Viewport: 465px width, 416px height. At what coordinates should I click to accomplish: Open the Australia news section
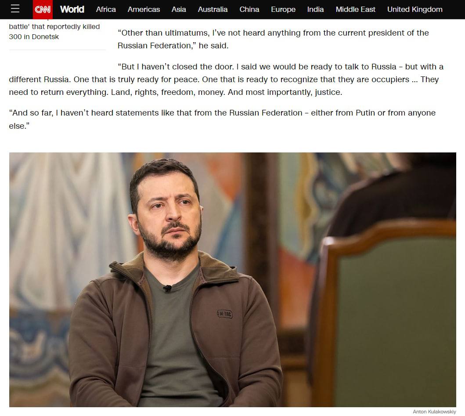[213, 9]
